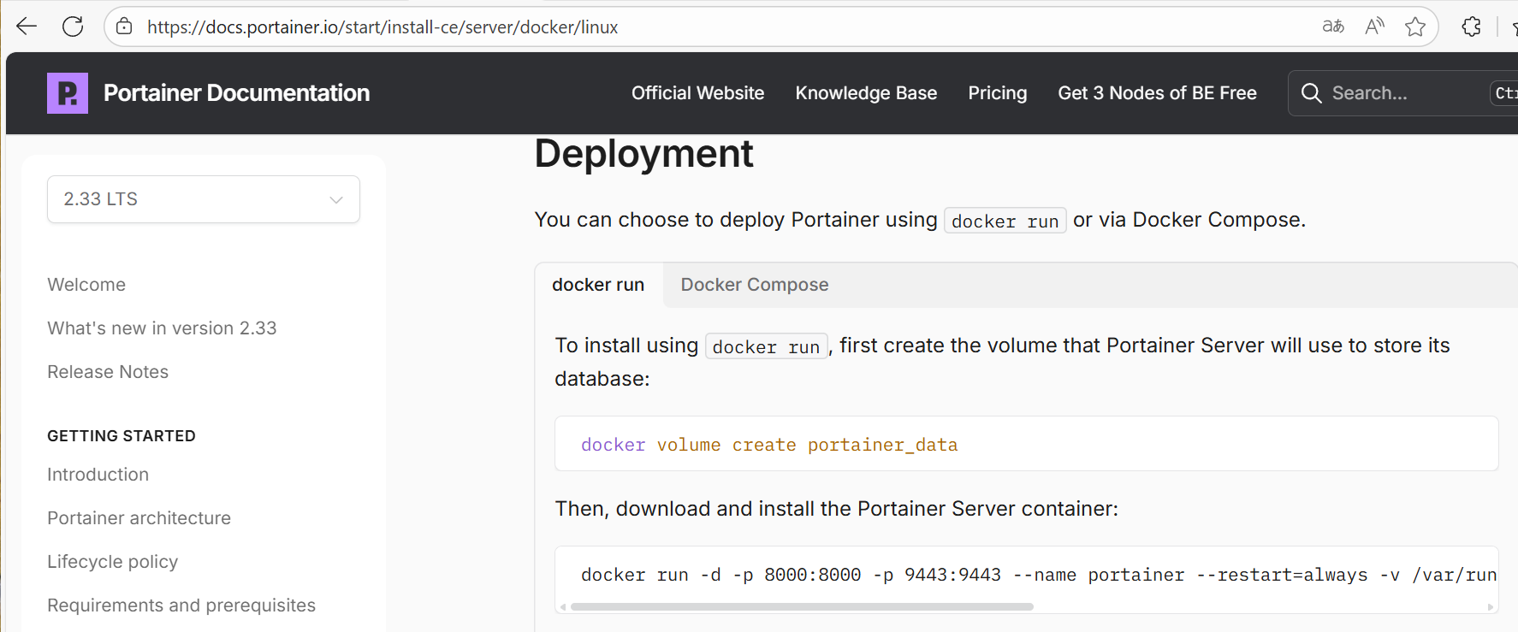Open the Pricing page link
1518x632 pixels.
997,93
